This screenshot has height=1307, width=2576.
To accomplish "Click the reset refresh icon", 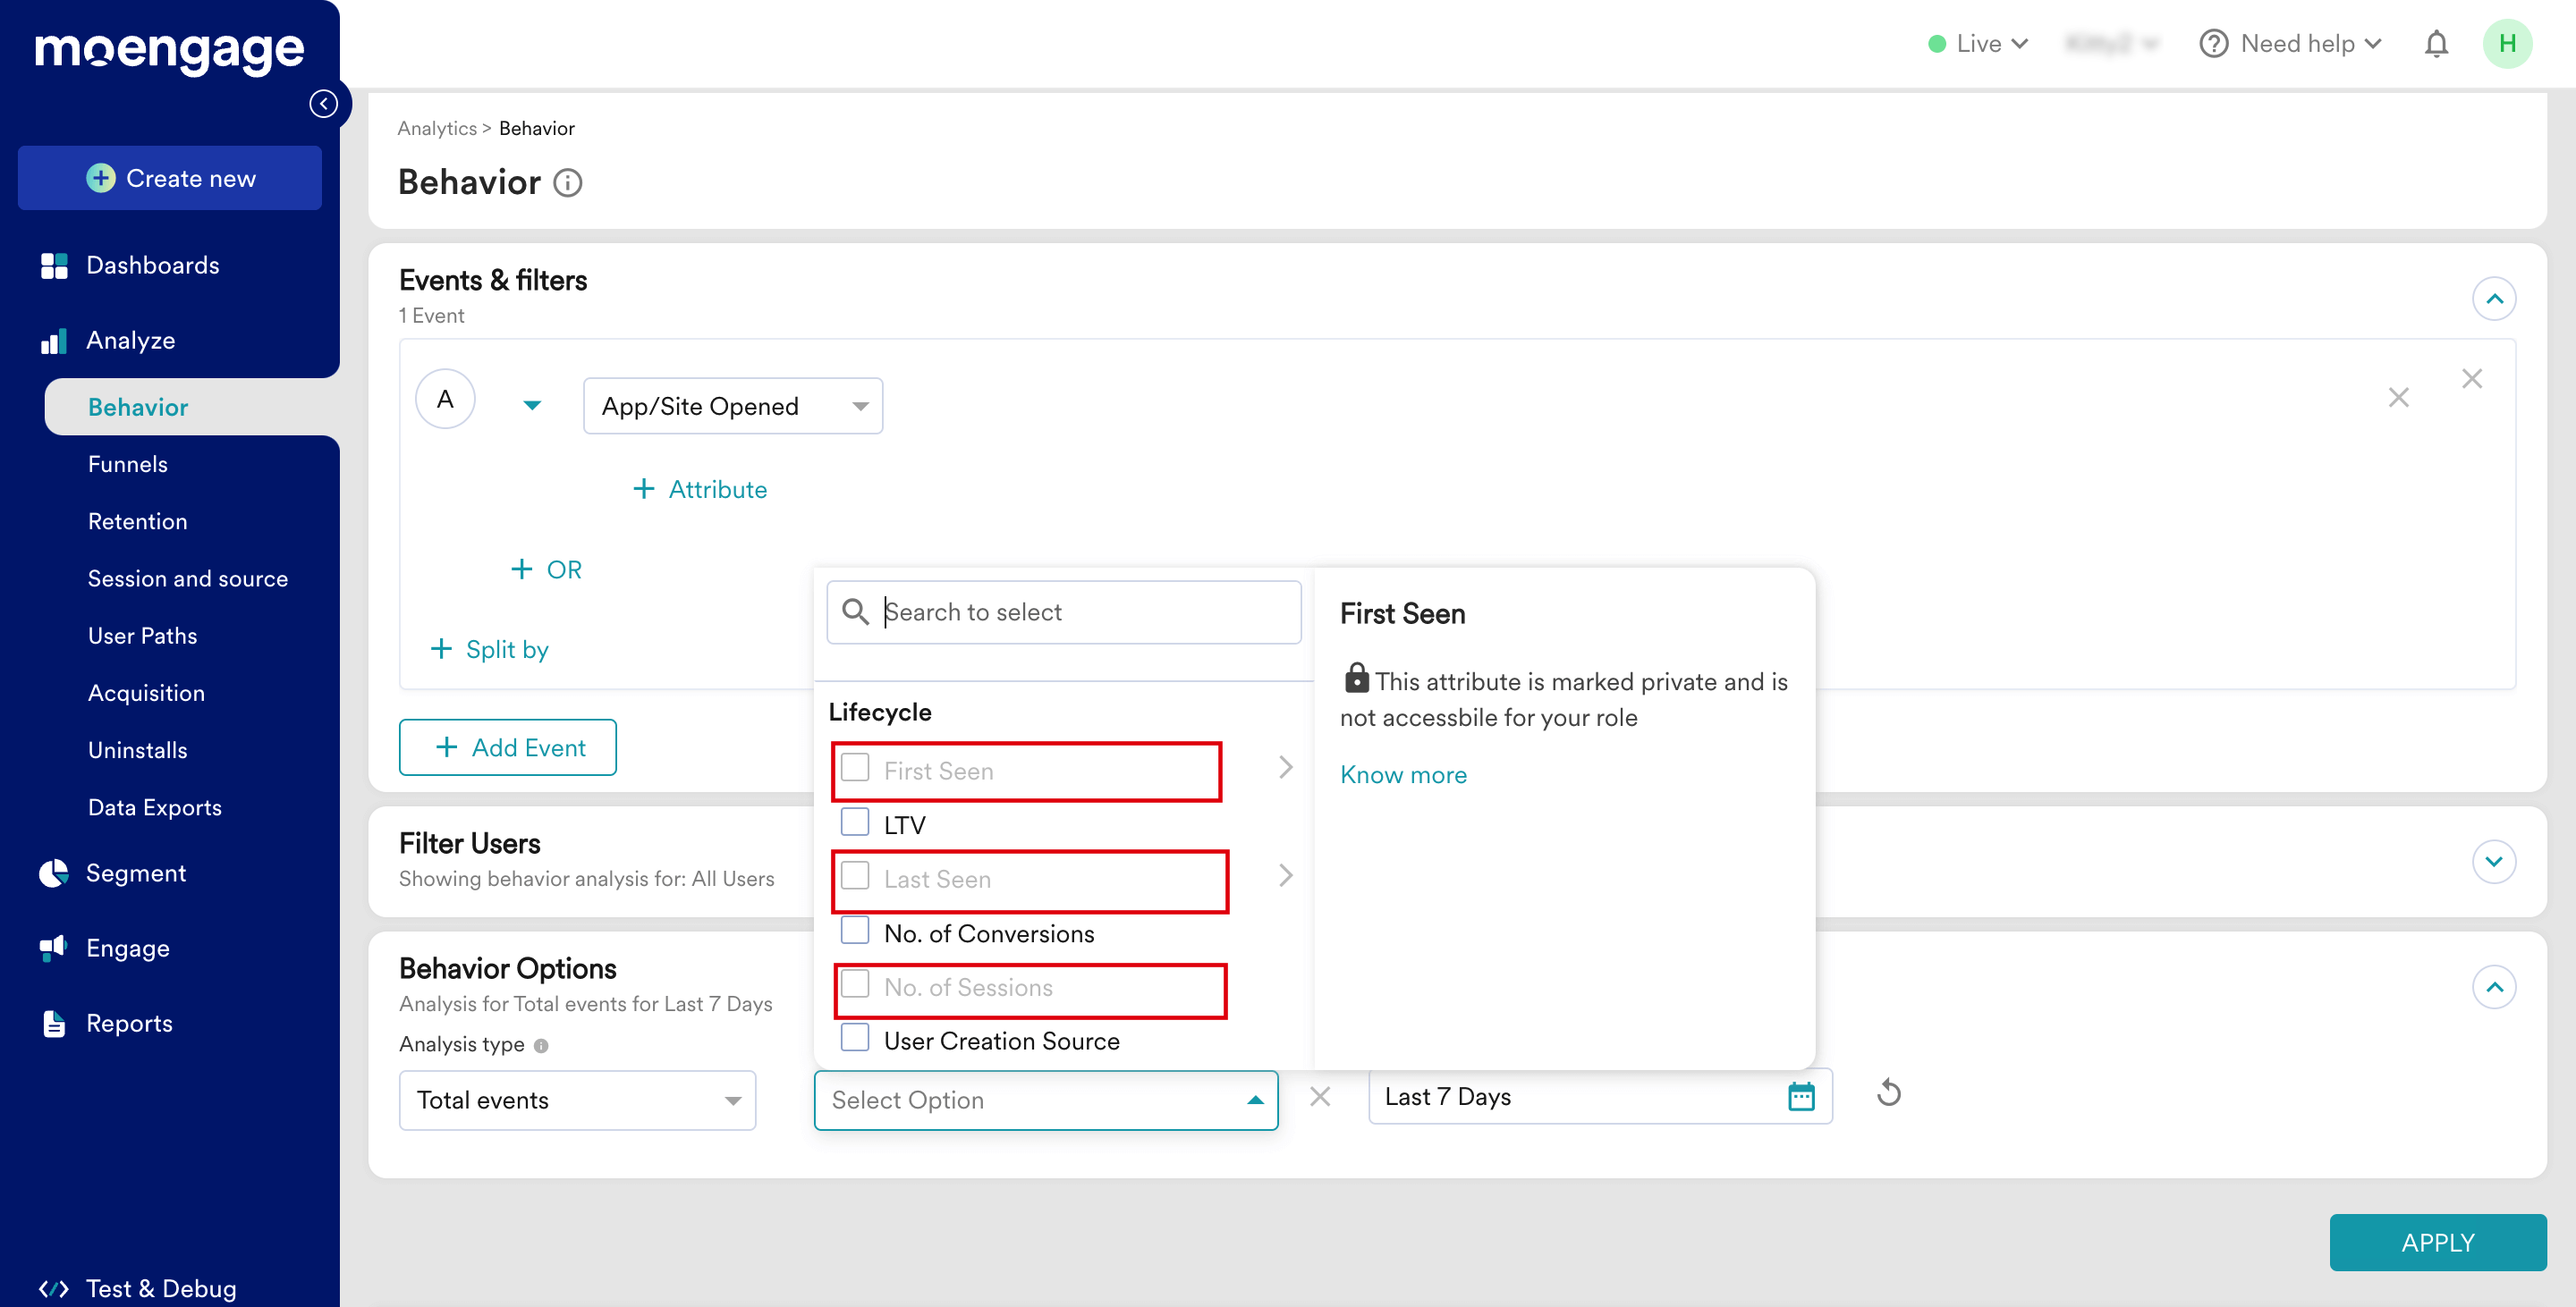I will point(1888,1093).
